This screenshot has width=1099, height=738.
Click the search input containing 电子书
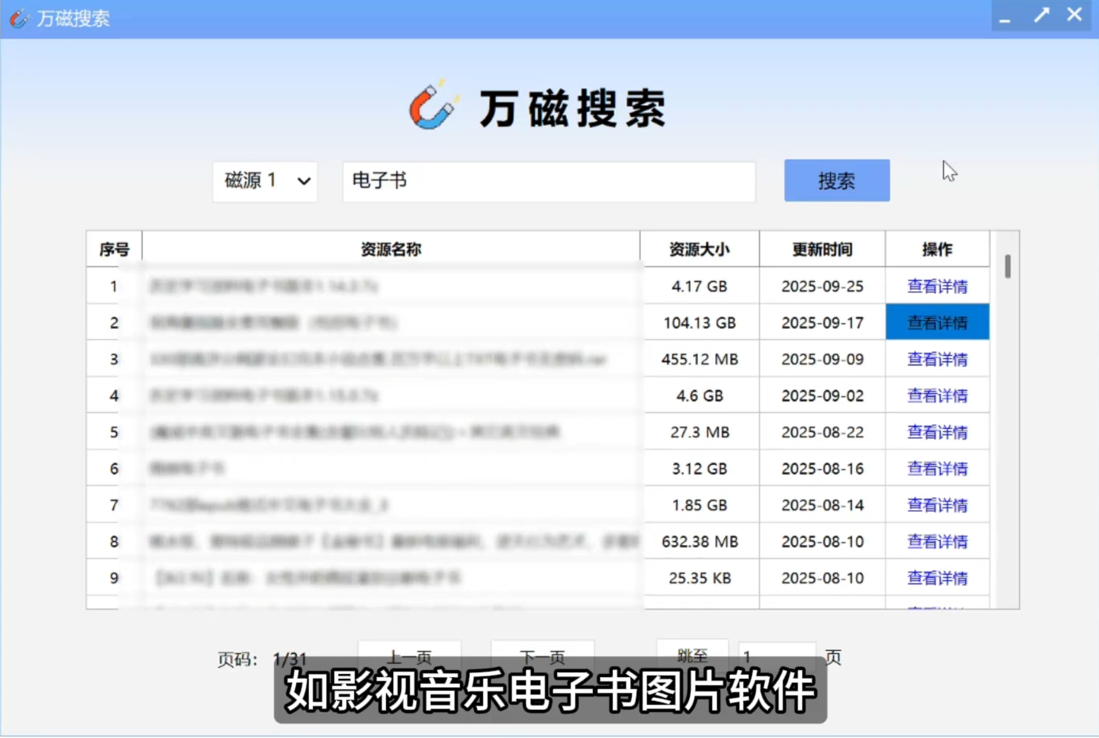(548, 181)
